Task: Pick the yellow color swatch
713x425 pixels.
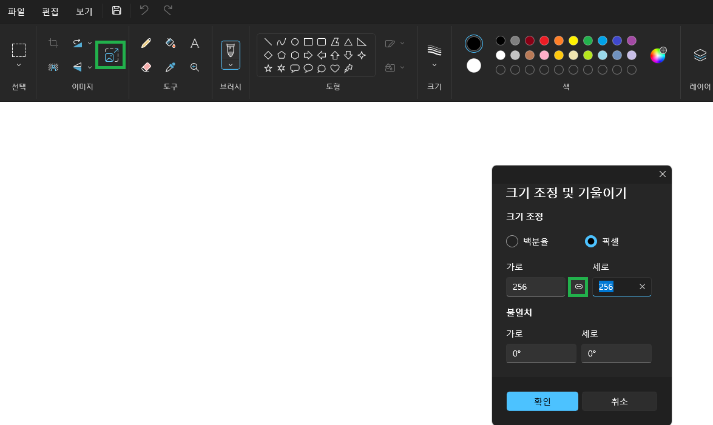Action: pyautogui.click(x=573, y=41)
